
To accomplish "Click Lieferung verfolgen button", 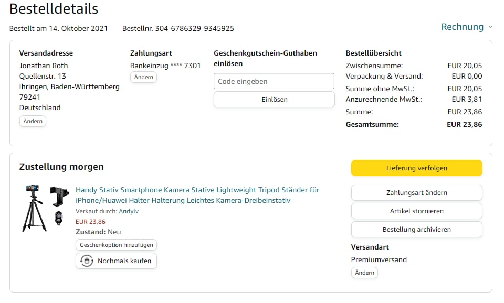I will (416, 168).
